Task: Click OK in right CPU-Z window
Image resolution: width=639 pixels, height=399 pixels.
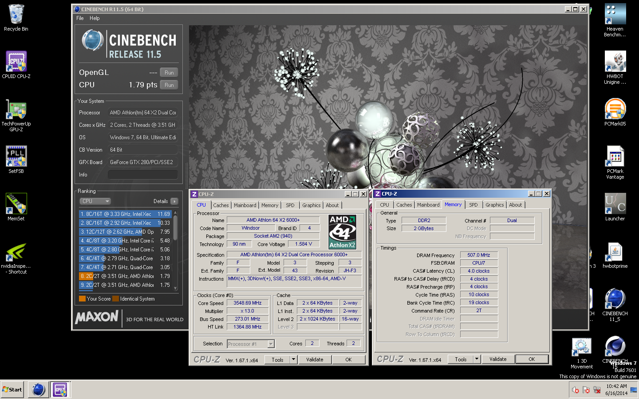Action: [x=532, y=360]
